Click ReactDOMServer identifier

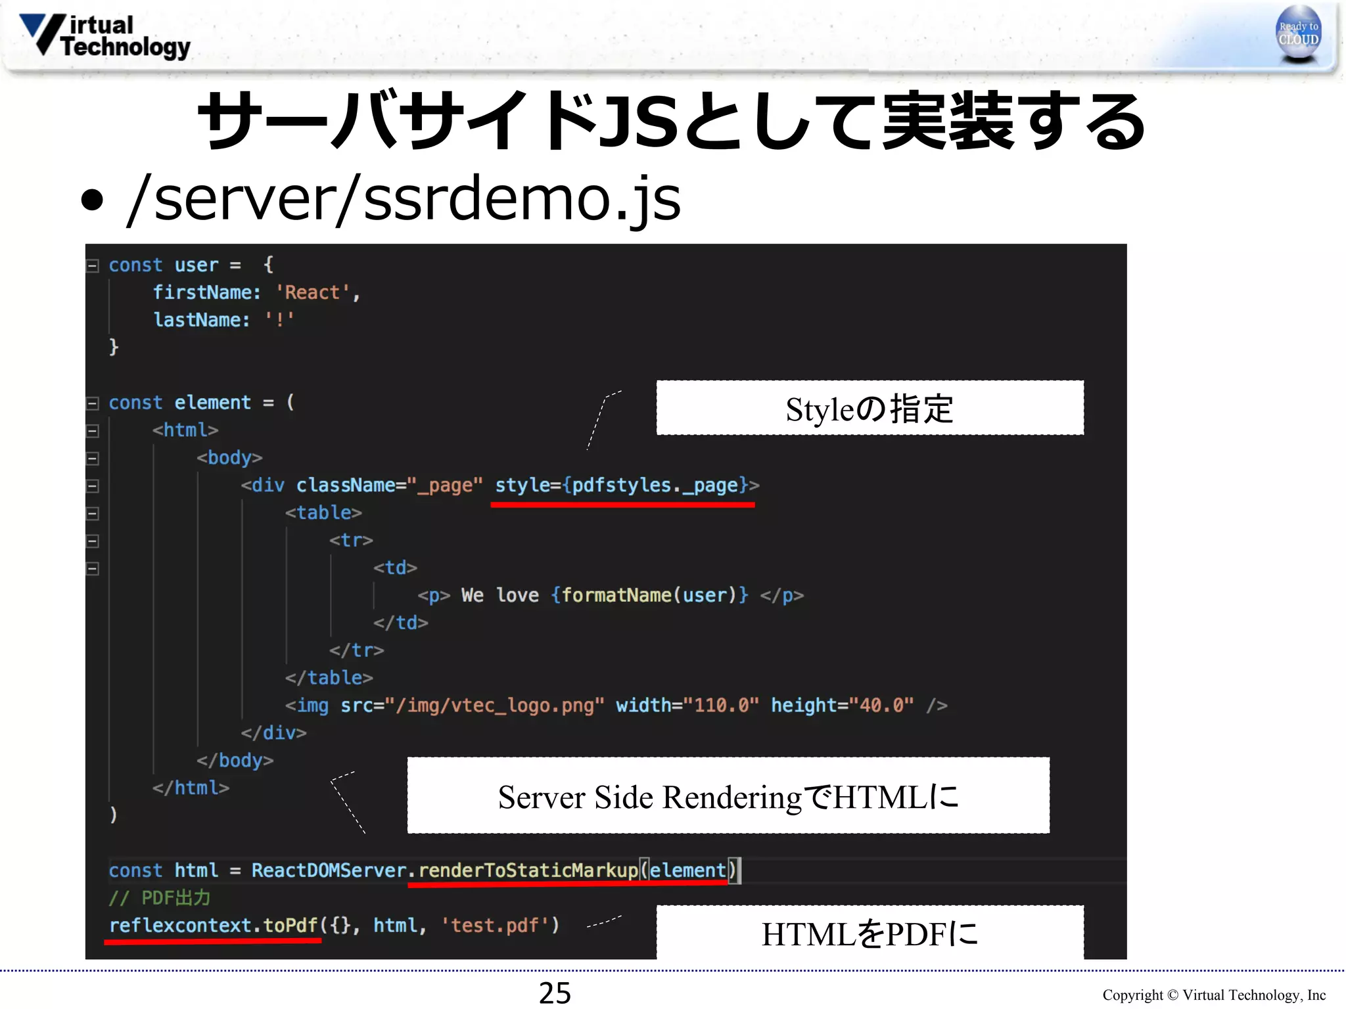[x=329, y=870]
